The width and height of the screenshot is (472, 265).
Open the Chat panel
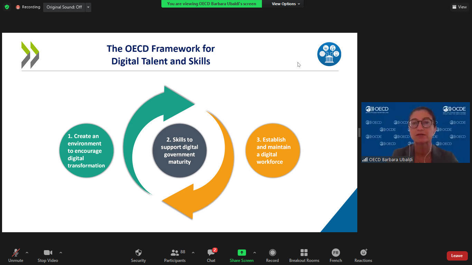pos(211,256)
